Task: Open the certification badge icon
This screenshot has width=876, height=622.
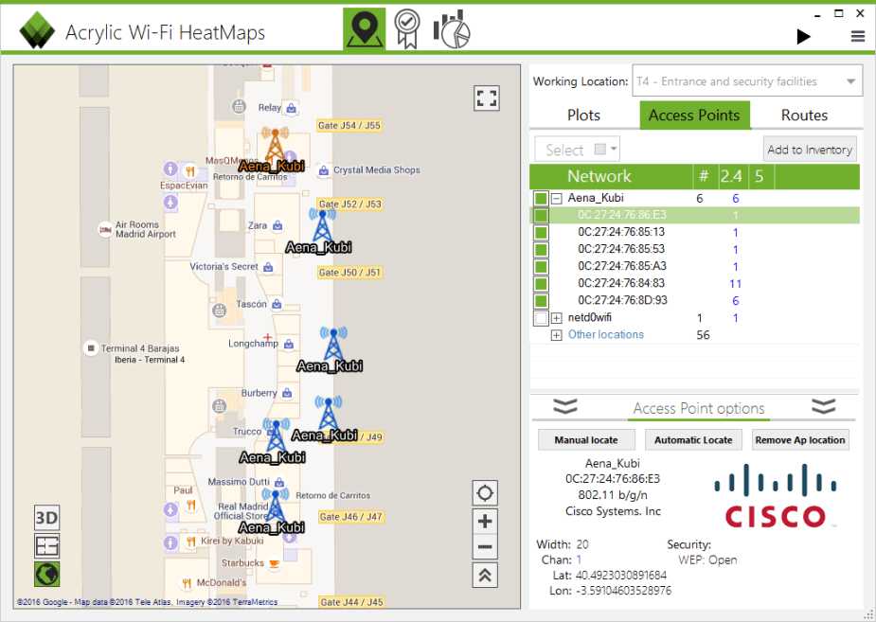Action: tap(407, 29)
